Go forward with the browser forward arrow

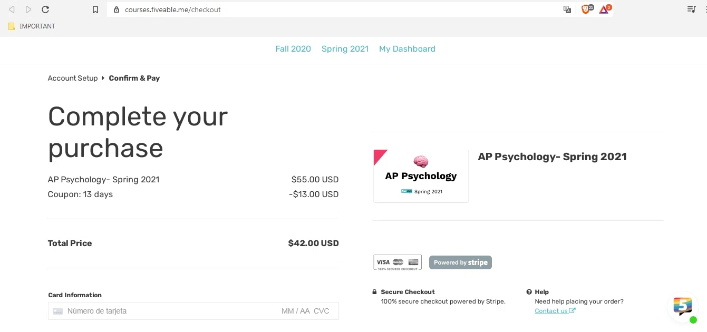pos(28,9)
